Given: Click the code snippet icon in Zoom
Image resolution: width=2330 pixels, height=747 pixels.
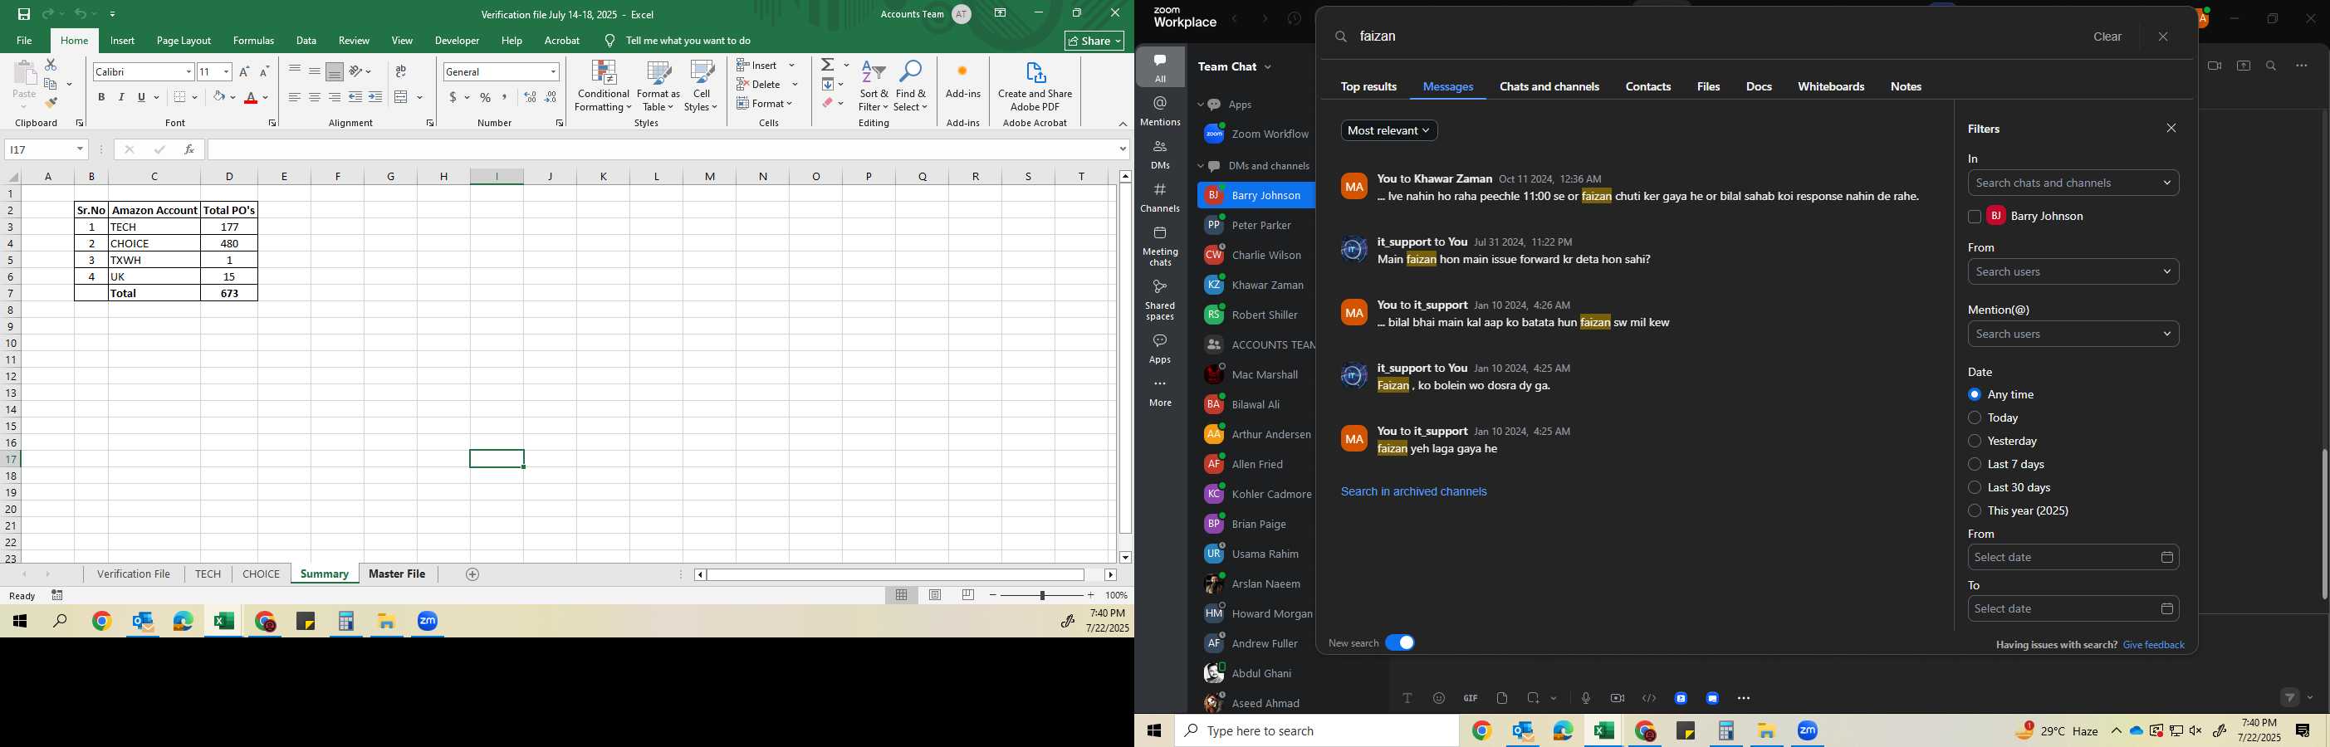Looking at the screenshot, I should coord(1649,698).
